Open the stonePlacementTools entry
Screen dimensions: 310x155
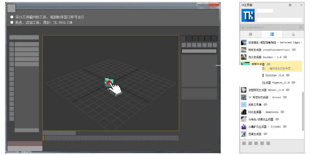(x=268, y=50)
